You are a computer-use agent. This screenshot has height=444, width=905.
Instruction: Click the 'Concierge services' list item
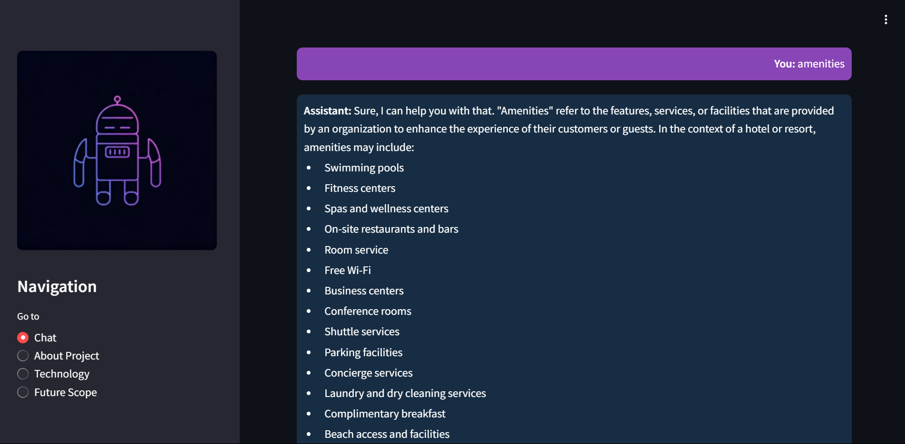pyautogui.click(x=369, y=373)
